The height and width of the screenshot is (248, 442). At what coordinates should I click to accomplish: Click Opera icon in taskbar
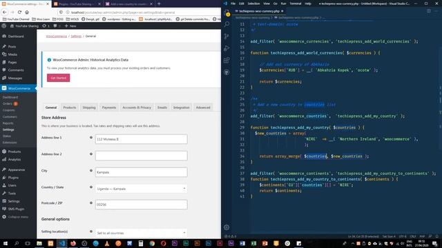[x=163, y=243]
